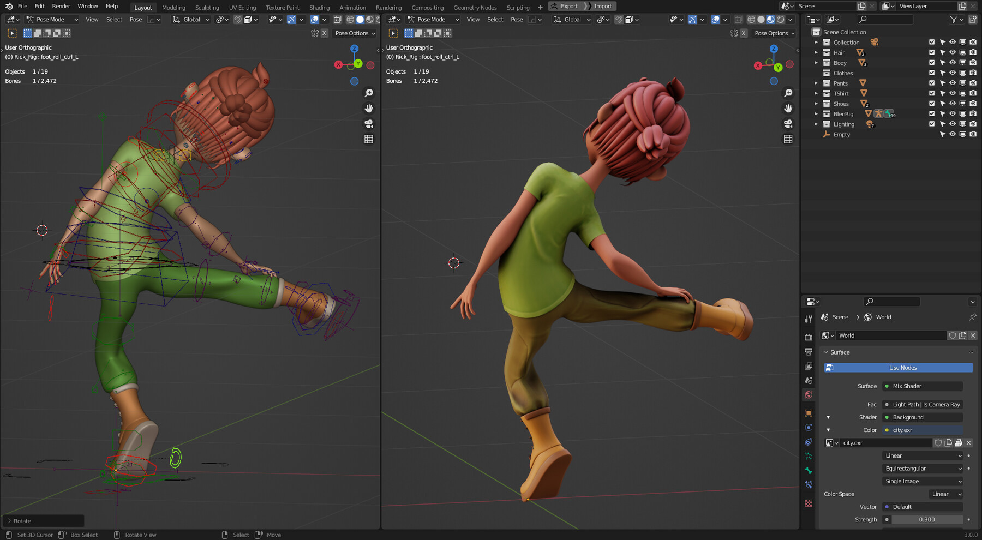Switch to the Sculpting workspace tab

point(207,8)
